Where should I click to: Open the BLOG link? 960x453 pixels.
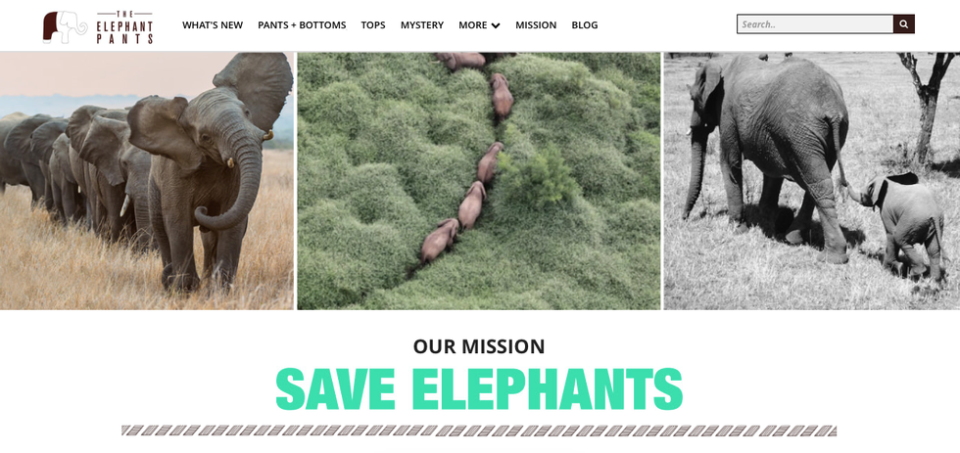585,25
